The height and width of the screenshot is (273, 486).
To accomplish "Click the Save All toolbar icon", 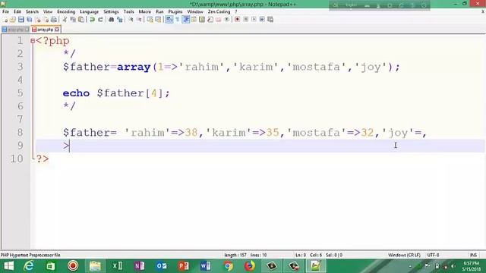I will (30, 20).
